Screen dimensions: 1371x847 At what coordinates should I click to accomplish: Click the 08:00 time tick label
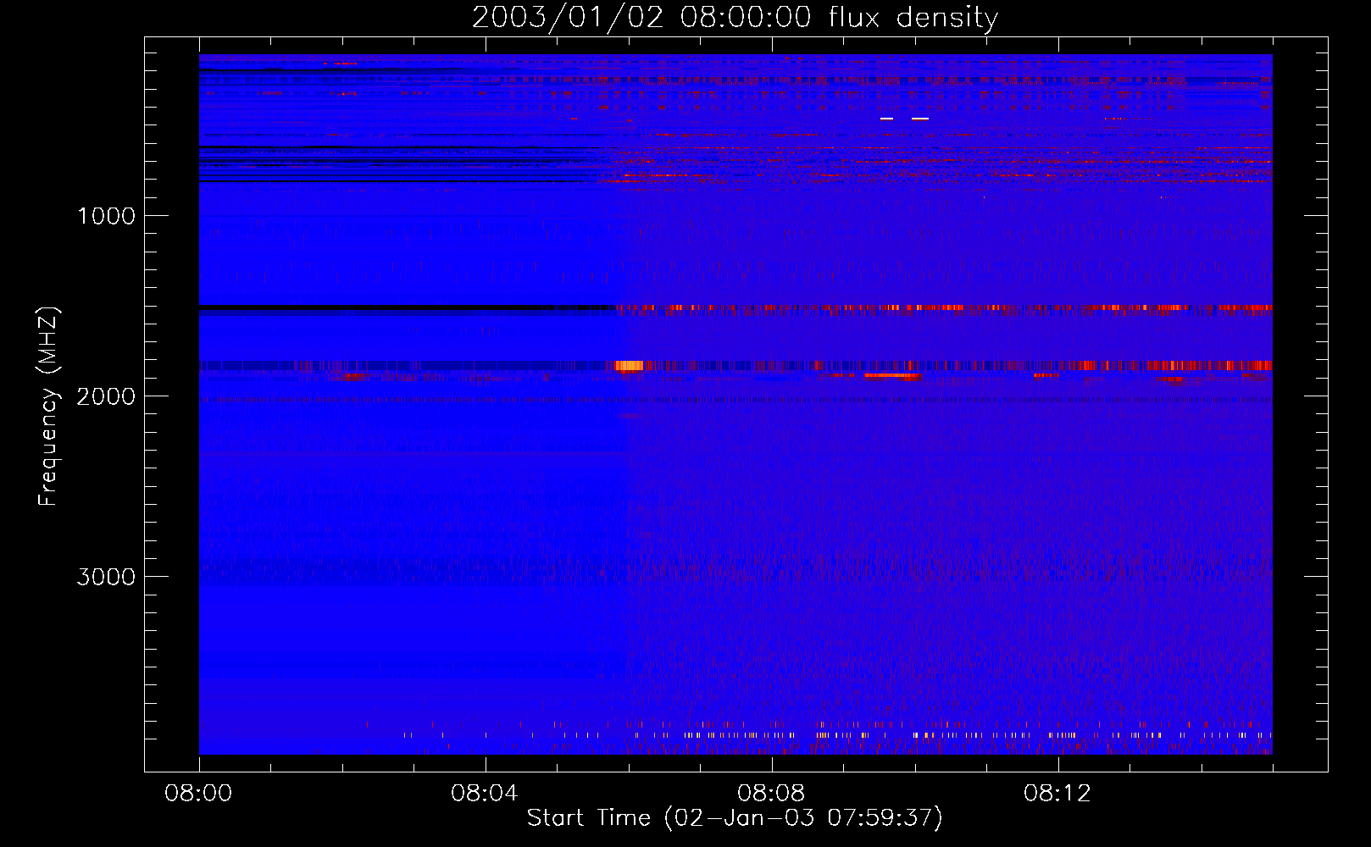tap(198, 794)
